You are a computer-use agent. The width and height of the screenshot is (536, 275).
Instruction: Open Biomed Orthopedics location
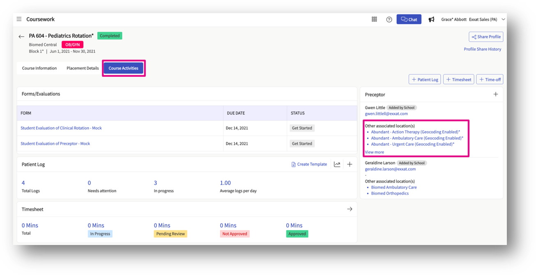(390, 193)
